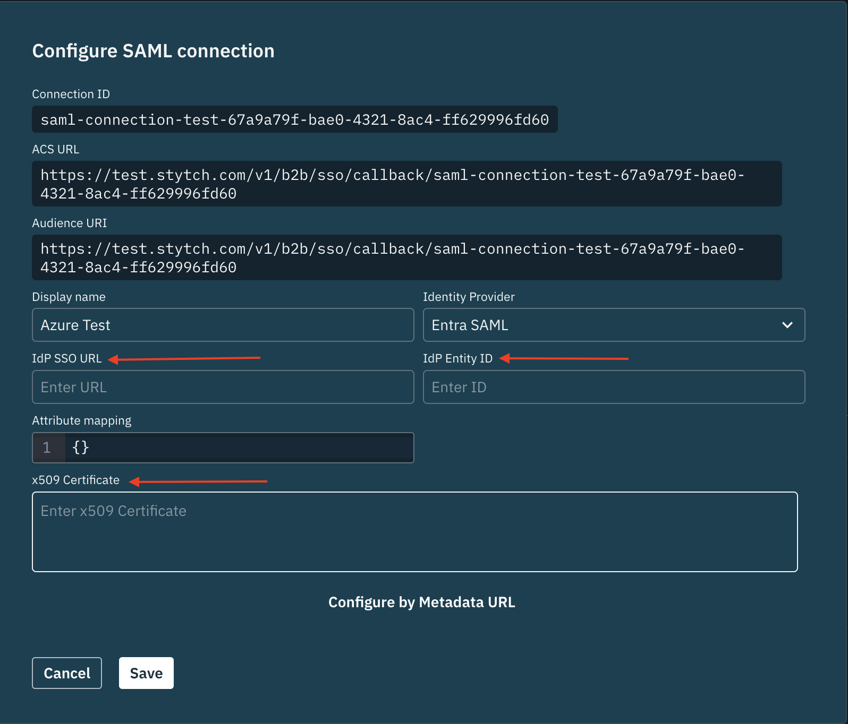The image size is (848, 724).
Task: Click the x509 Certificate label
Action: pyautogui.click(x=76, y=480)
